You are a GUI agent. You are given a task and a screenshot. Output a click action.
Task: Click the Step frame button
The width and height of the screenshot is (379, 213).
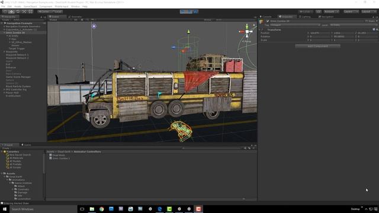195,11
